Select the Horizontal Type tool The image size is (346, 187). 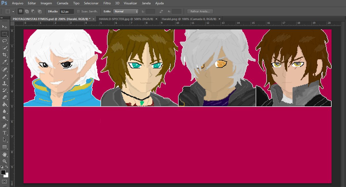tap(4, 133)
